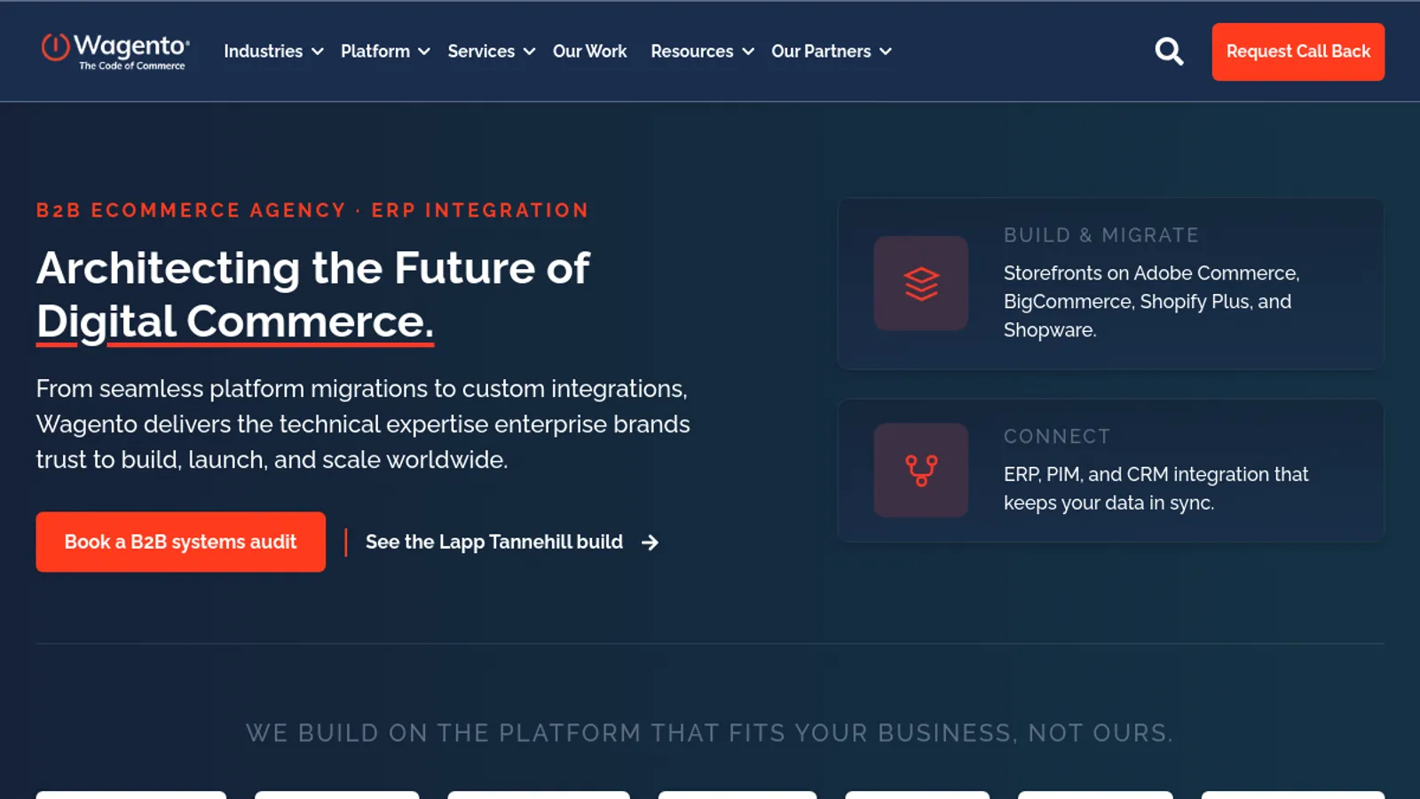This screenshot has height=799, width=1420.
Task: Click the arrow after Lapp Tannehill build
Action: pyautogui.click(x=650, y=542)
